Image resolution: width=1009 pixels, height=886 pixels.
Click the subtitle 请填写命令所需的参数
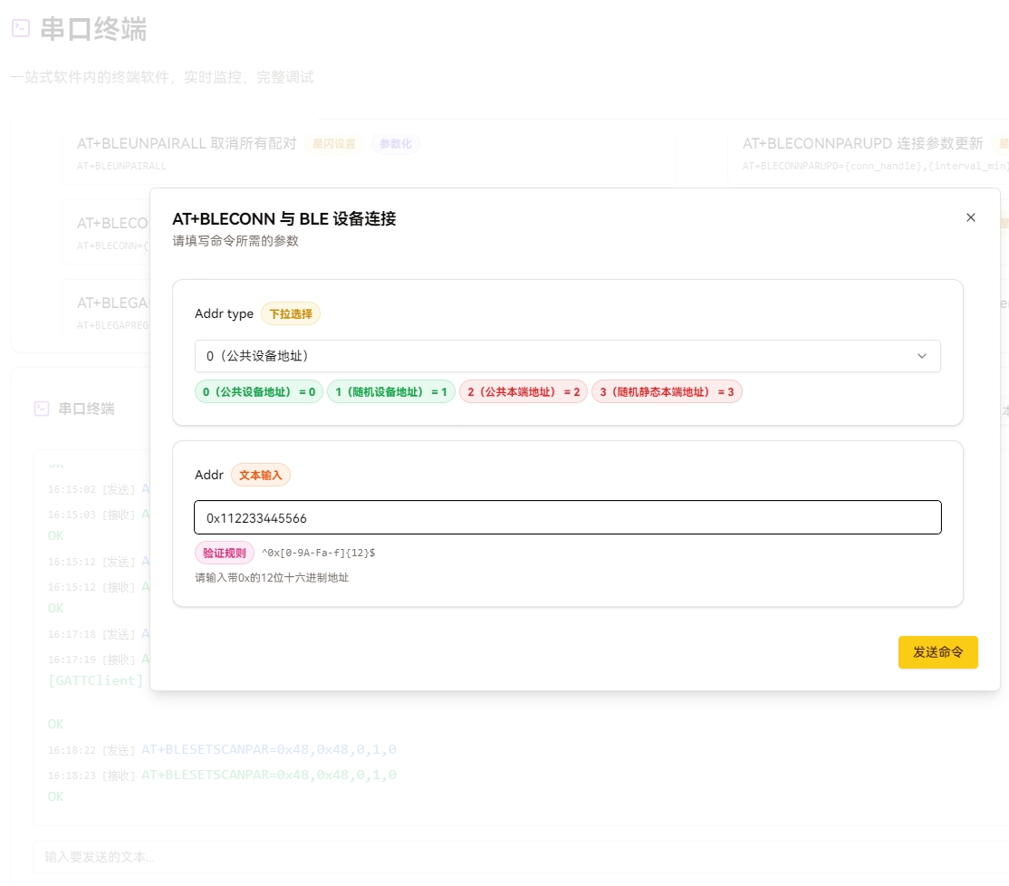click(x=235, y=241)
